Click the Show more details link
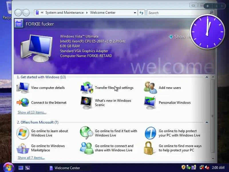Image resolution: width=229 pixels, height=172 pixels. (180, 37)
